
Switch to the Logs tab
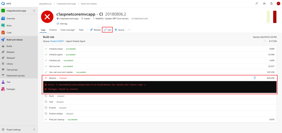point(43,30)
